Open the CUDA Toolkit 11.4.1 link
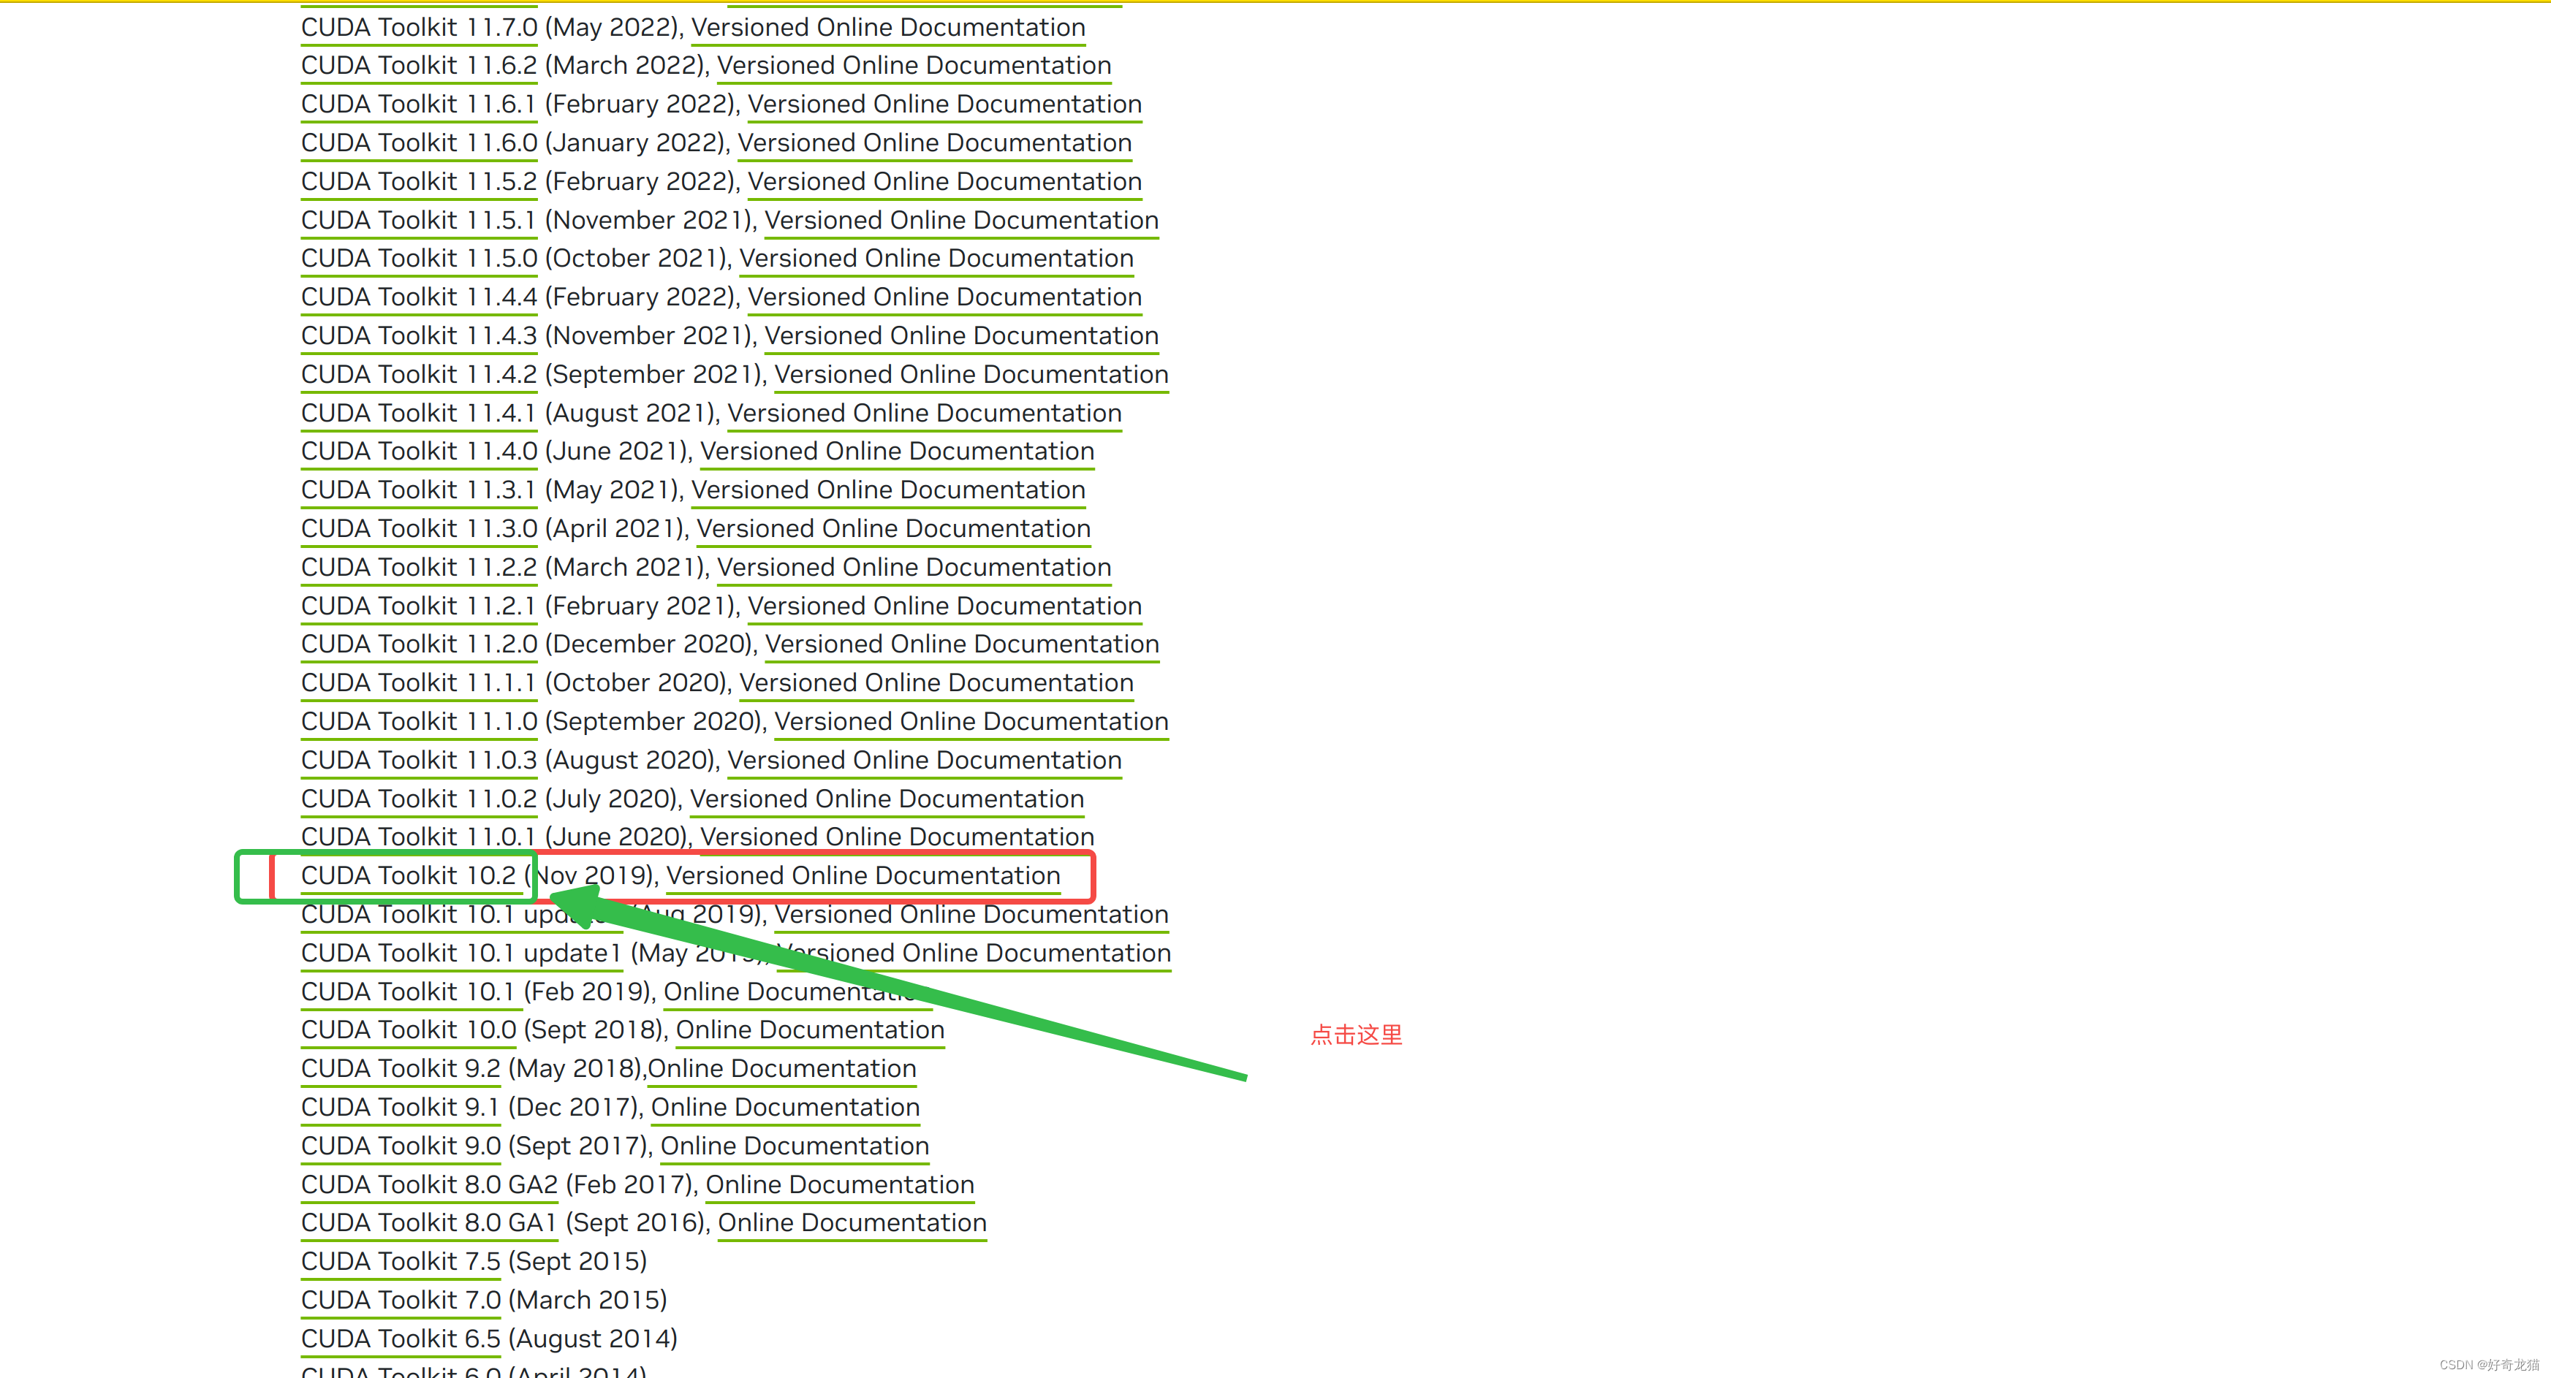This screenshot has height=1378, width=2551. click(419, 414)
